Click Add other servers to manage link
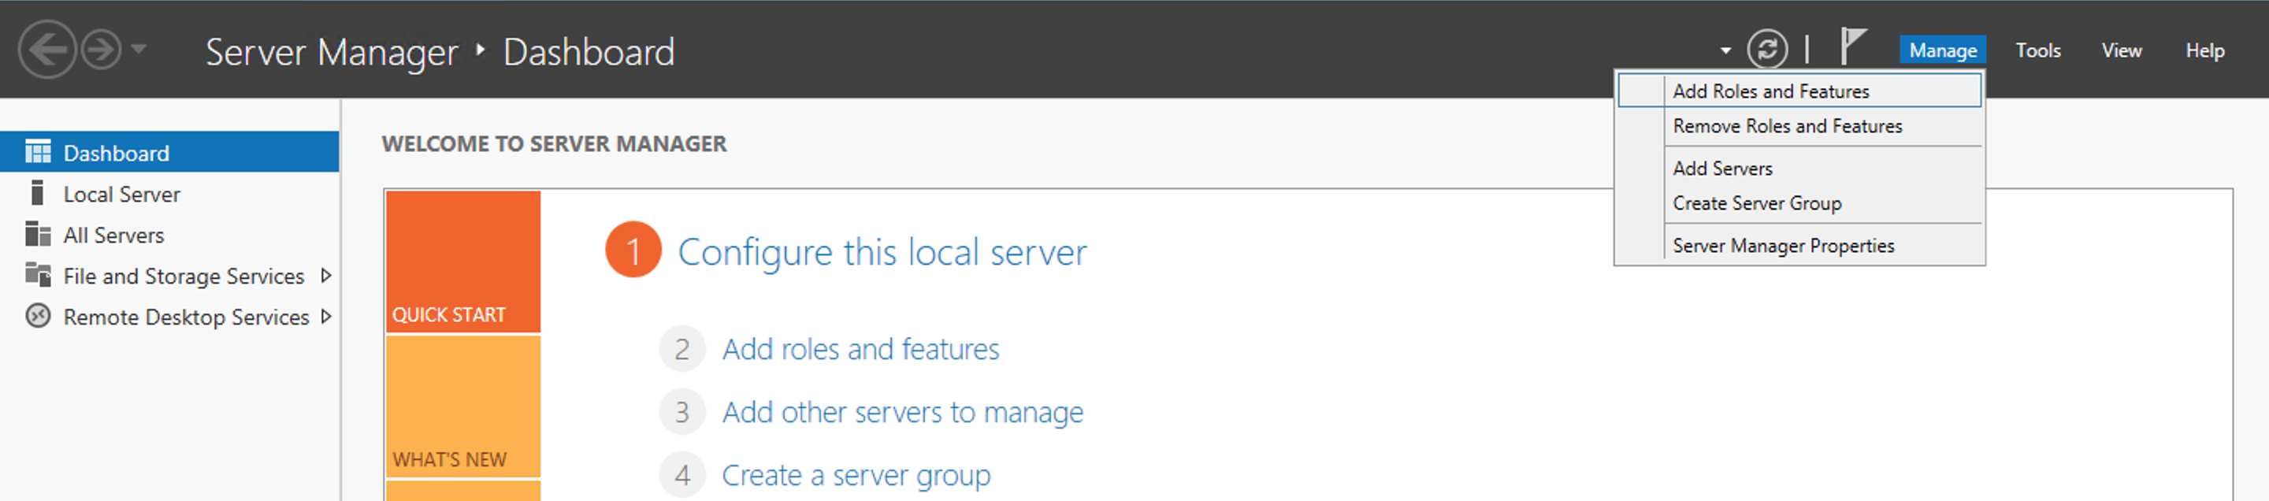 pyautogui.click(x=903, y=412)
